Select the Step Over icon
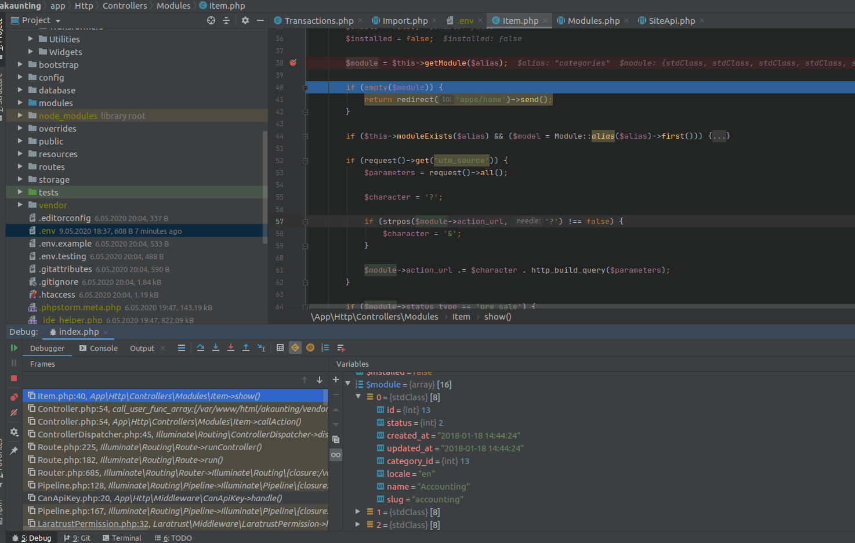This screenshot has height=543, width=855. point(200,347)
